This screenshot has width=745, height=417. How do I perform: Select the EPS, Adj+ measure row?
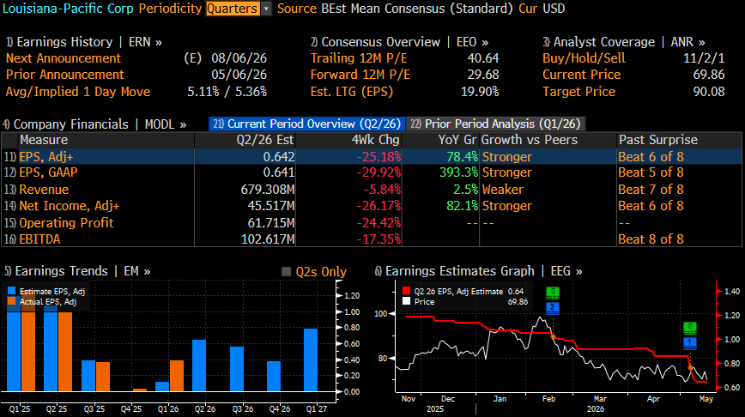[372, 157]
